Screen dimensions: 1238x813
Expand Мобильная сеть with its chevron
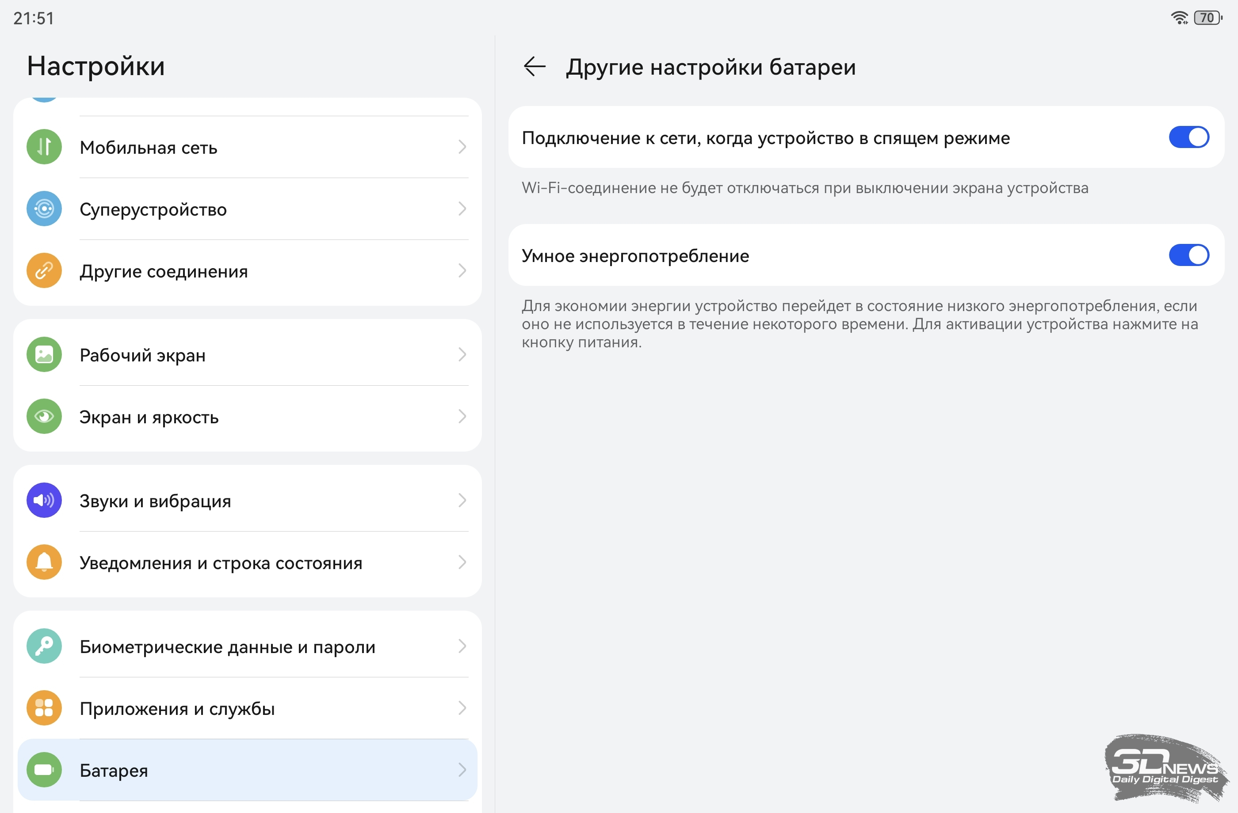click(462, 147)
